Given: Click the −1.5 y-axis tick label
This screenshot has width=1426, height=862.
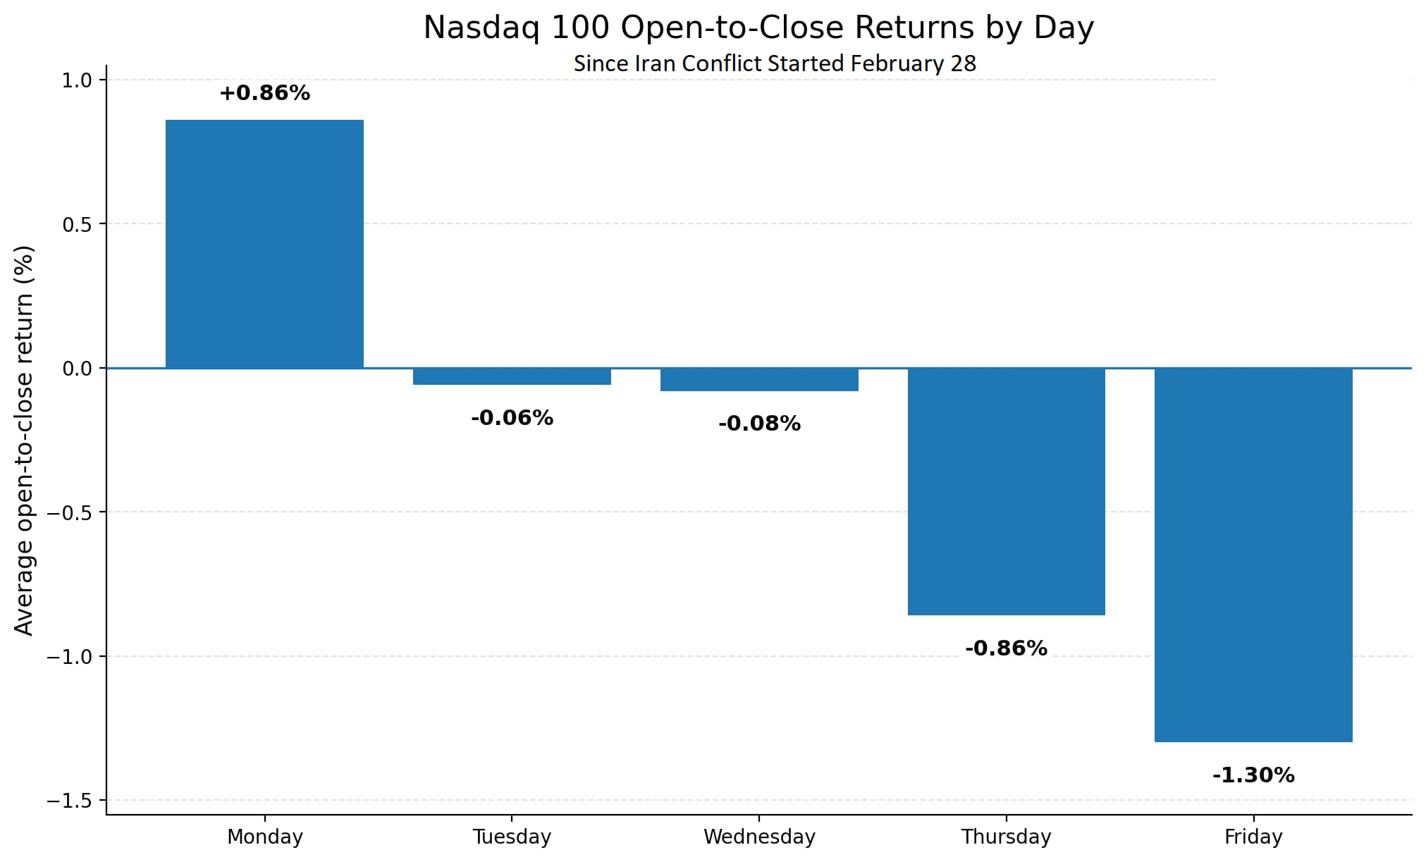Looking at the screenshot, I should [x=70, y=801].
